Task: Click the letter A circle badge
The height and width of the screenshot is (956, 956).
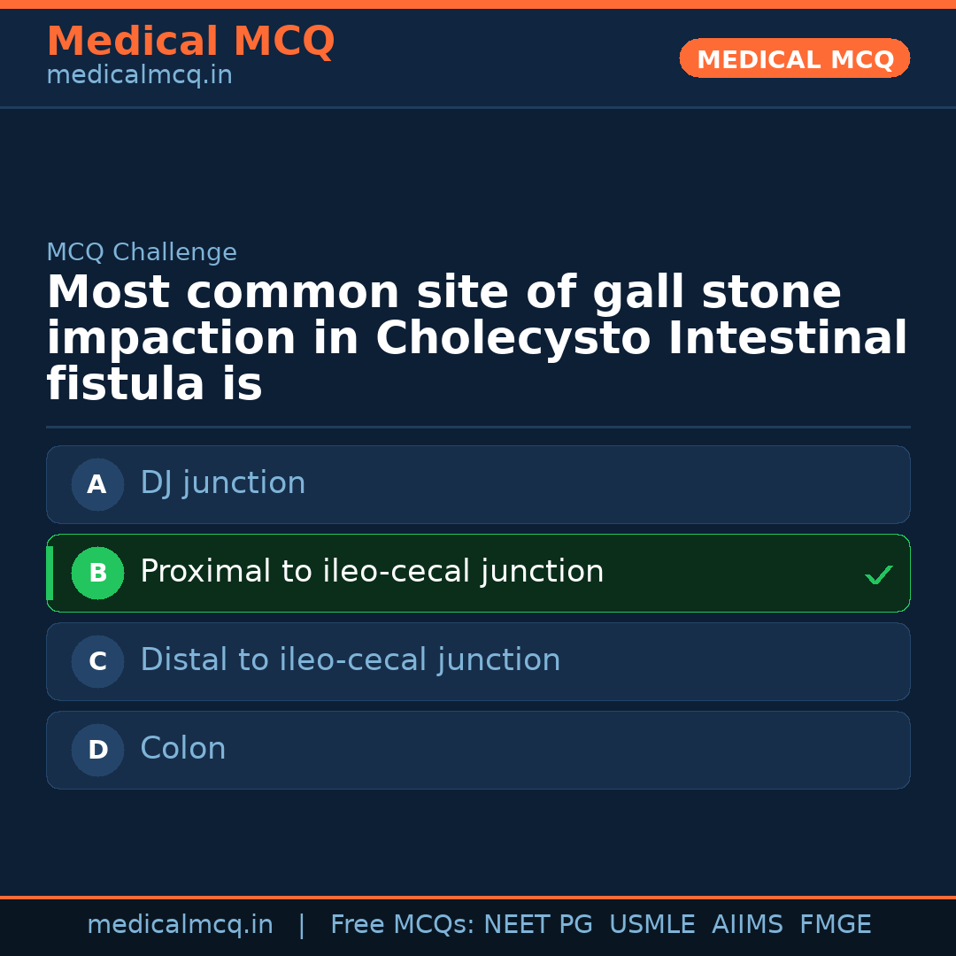Action: (x=97, y=485)
